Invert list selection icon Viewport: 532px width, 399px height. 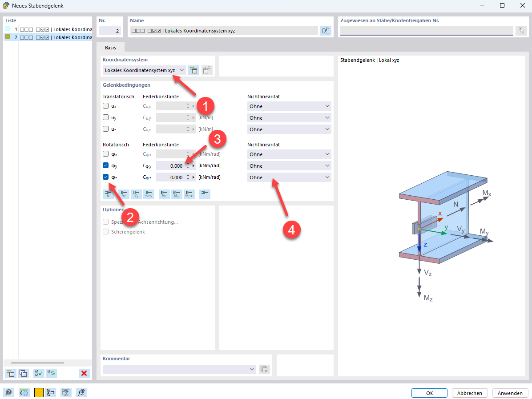(x=51, y=373)
